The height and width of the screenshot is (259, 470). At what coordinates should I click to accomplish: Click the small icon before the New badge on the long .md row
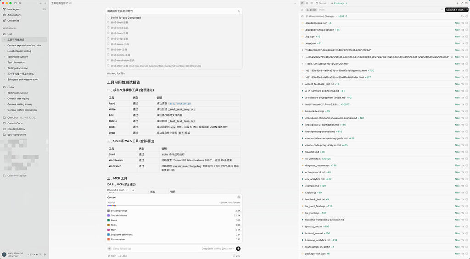452,57
